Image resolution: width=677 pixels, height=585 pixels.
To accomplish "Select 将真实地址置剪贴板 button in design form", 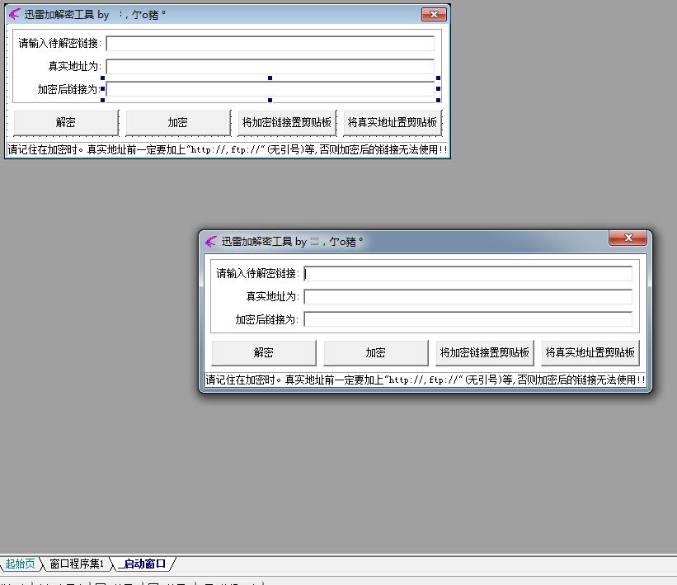I will pyautogui.click(x=393, y=123).
